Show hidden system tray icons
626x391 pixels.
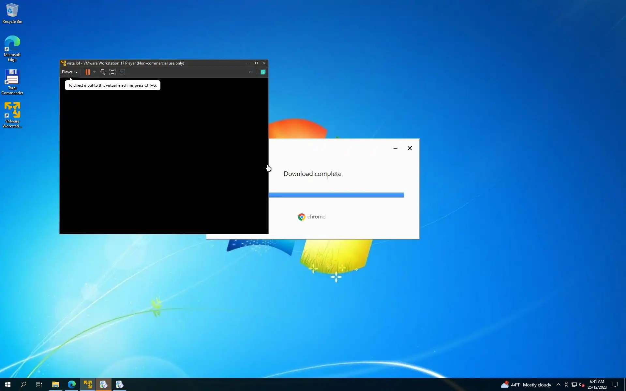(x=558, y=384)
